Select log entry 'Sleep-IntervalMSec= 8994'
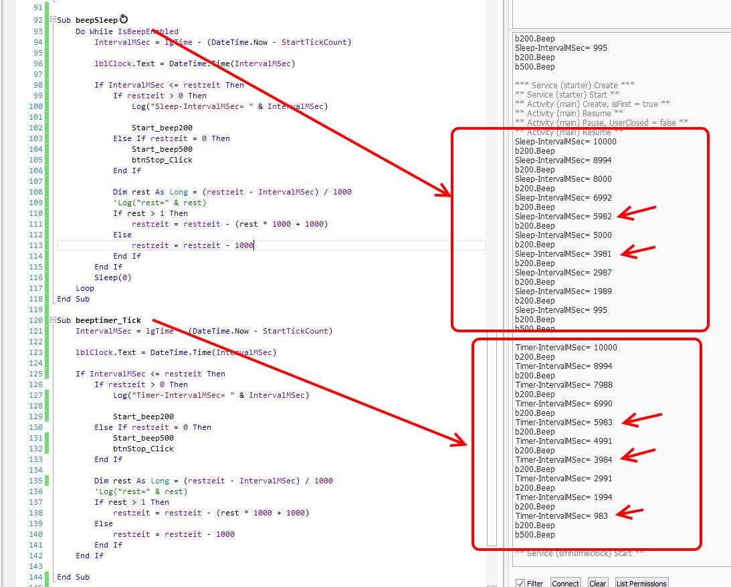This screenshot has width=731, height=587. (x=563, y=160)
